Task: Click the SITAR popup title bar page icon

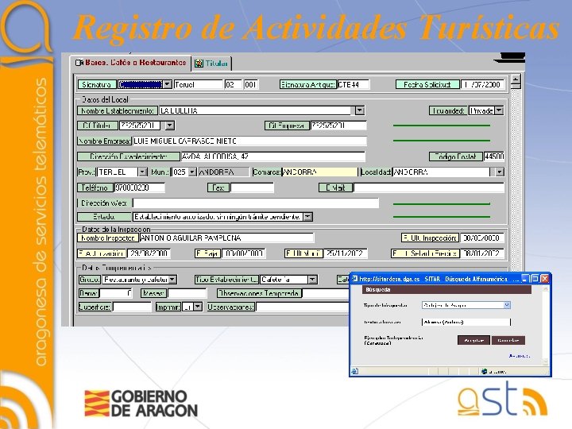Action: click(354, 279)
